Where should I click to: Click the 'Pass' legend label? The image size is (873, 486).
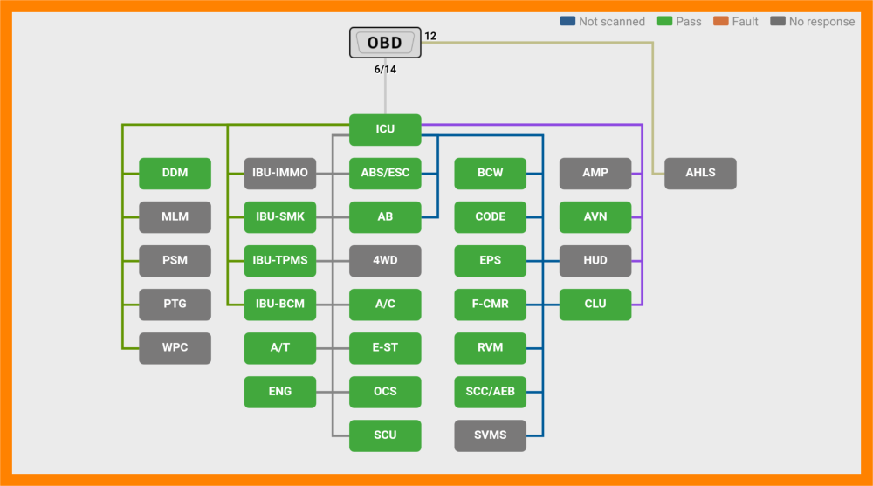[689, 22]
